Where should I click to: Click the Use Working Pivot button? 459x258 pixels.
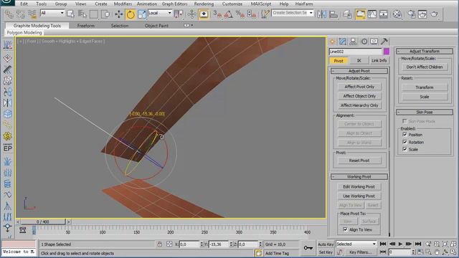(359, 196)
